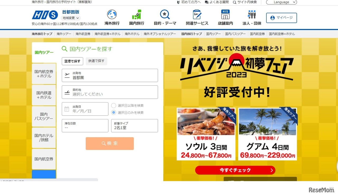Open 初めての方へ beginner guide link
This screenshot has width=338, height=196.
pyautogui.click(x=189, y=2)
